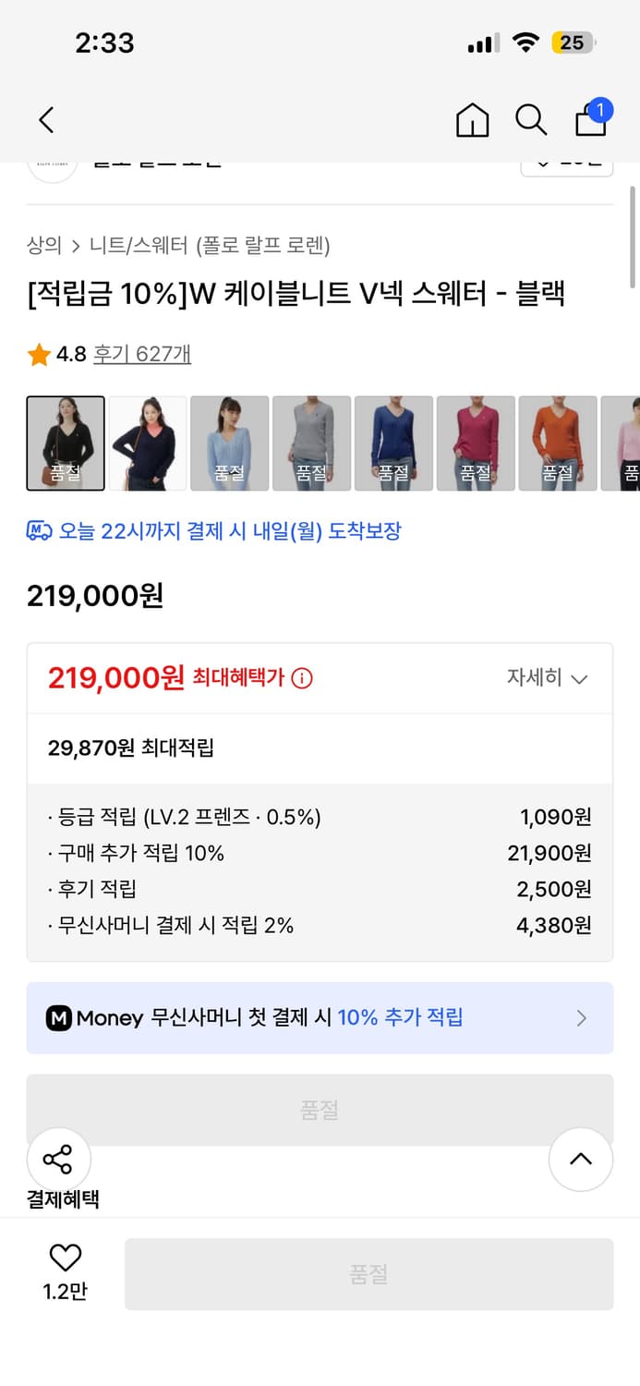Tap the Musinsa Money M icon
The image size is (640, 1386).
point(58,1017)
